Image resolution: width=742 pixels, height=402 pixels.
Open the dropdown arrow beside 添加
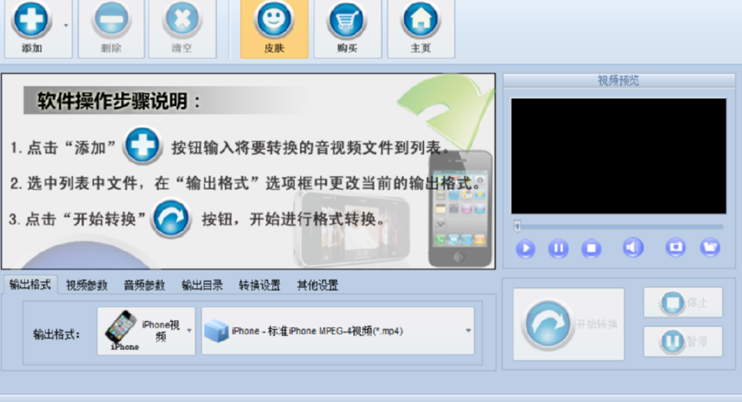[66, 25]
